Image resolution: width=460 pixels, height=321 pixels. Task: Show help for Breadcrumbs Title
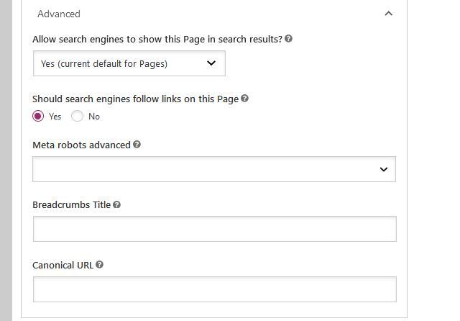(116, 204)
